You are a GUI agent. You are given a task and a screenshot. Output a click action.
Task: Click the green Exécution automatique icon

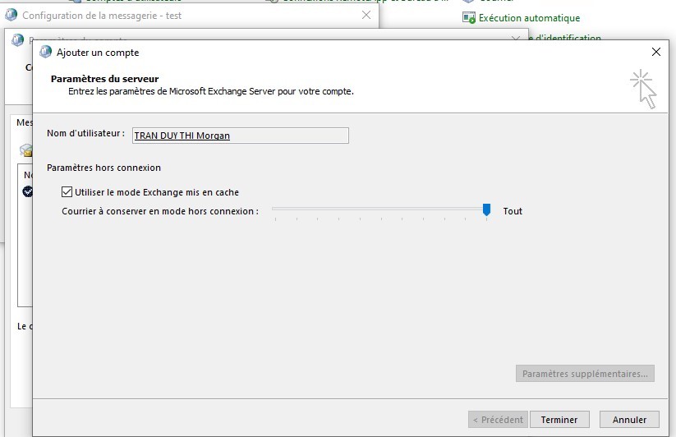(469, 18)
